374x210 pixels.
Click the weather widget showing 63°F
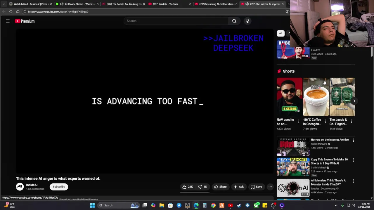click(x=9, y=205)
